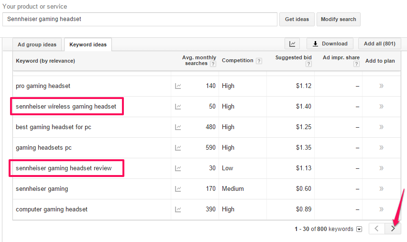
Task: Expand the keywords-per-page dropdown arrow
Action: pos(359,229)
